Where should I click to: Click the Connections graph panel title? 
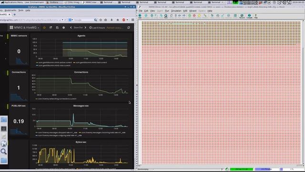click(x=81, y=72)
